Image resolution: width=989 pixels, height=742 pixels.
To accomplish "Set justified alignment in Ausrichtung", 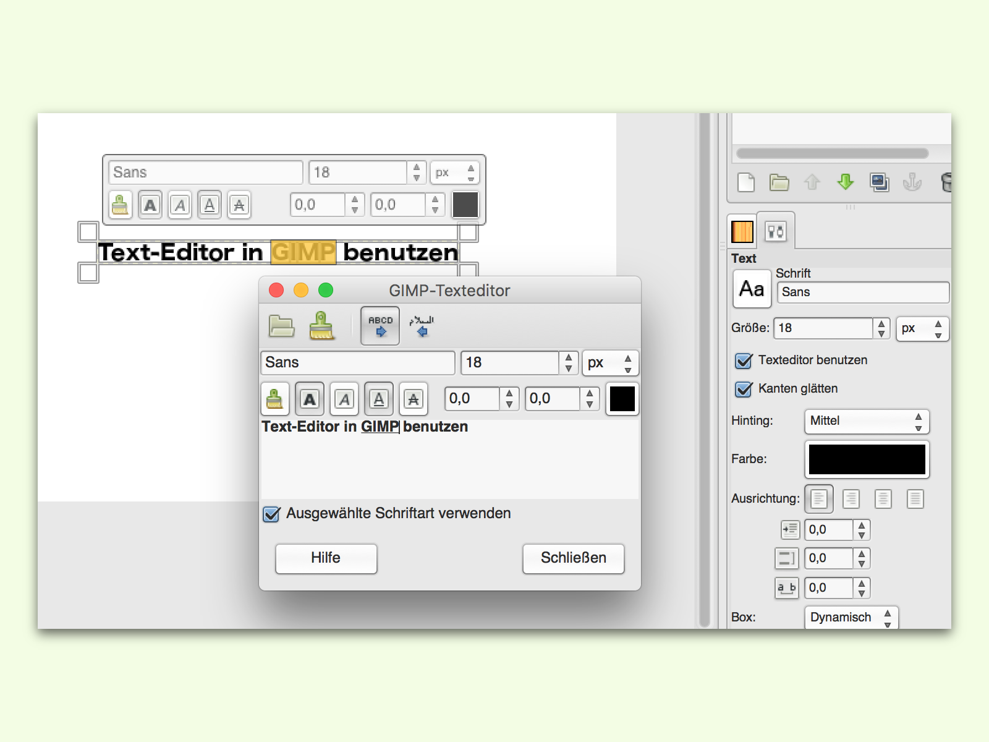I will [x=915, y=499].
